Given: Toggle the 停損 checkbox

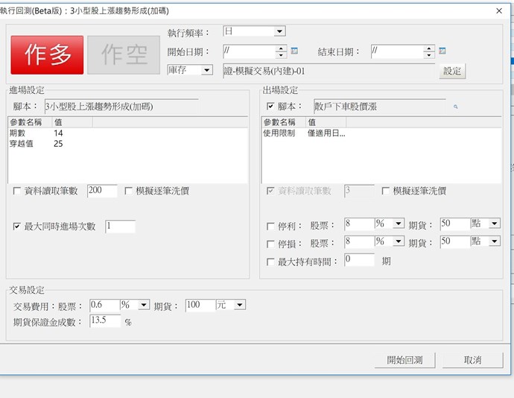Looking at the screenshot, I should (270, 243).
